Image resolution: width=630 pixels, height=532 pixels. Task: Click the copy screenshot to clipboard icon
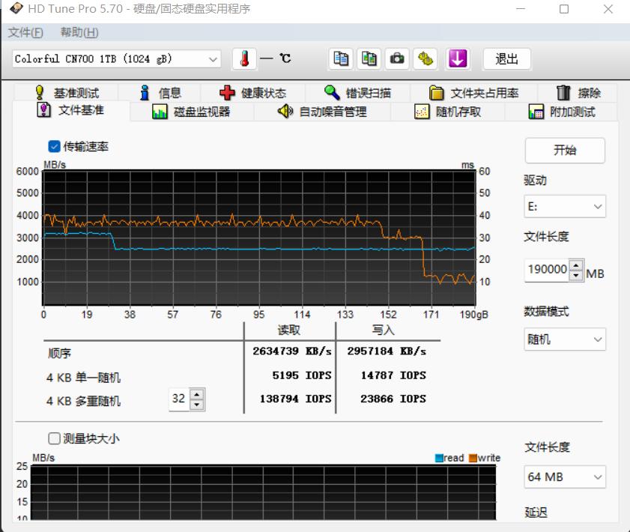click(369, 58)
